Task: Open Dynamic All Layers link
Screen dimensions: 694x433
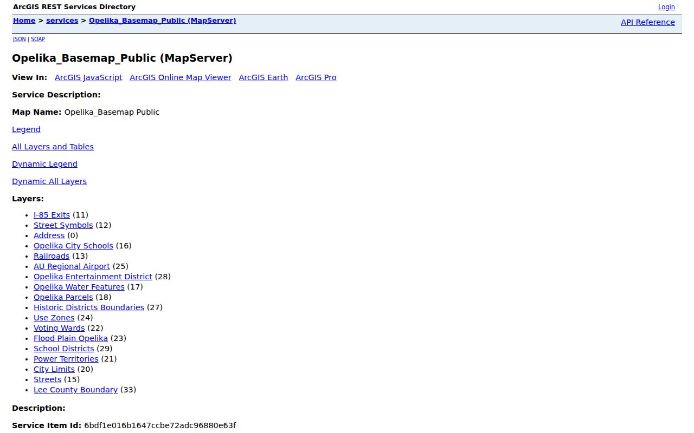Action: tap(49, 181)
